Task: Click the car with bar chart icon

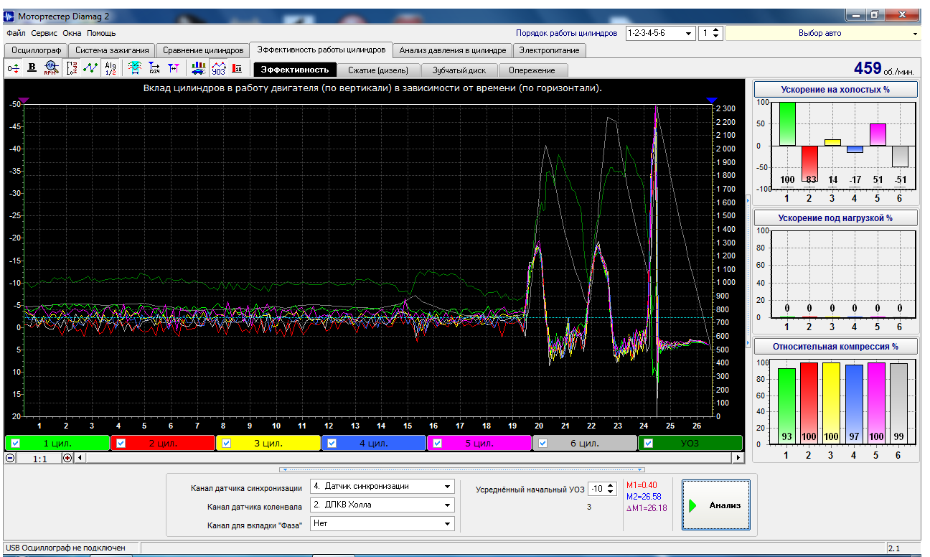Action: pyautogui.click(x=197, y=68)
